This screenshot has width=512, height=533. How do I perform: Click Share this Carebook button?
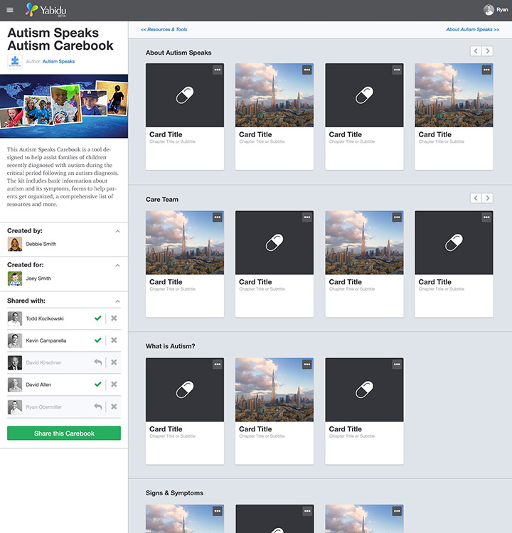(x=64, y=434)
